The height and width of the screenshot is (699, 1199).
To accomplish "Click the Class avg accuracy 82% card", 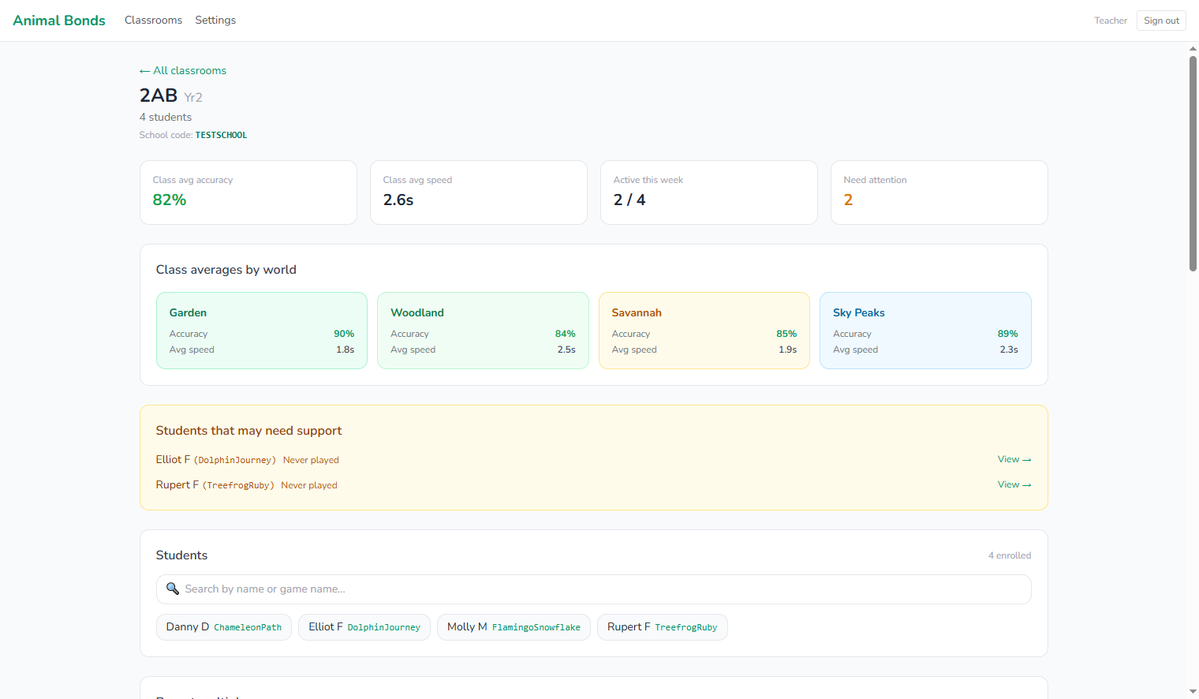I will point(248,193).
